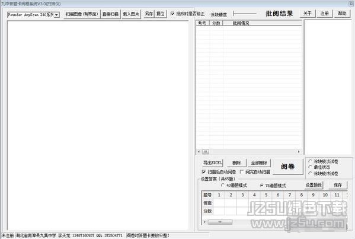Click left arrow of answer grid scrollbar
355x239 pixels.
[204, 222]
